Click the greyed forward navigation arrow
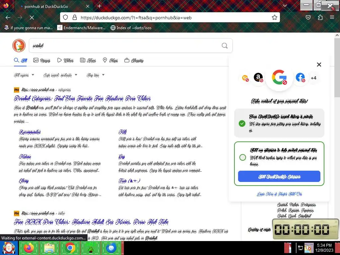 click(x=20, y=17)
